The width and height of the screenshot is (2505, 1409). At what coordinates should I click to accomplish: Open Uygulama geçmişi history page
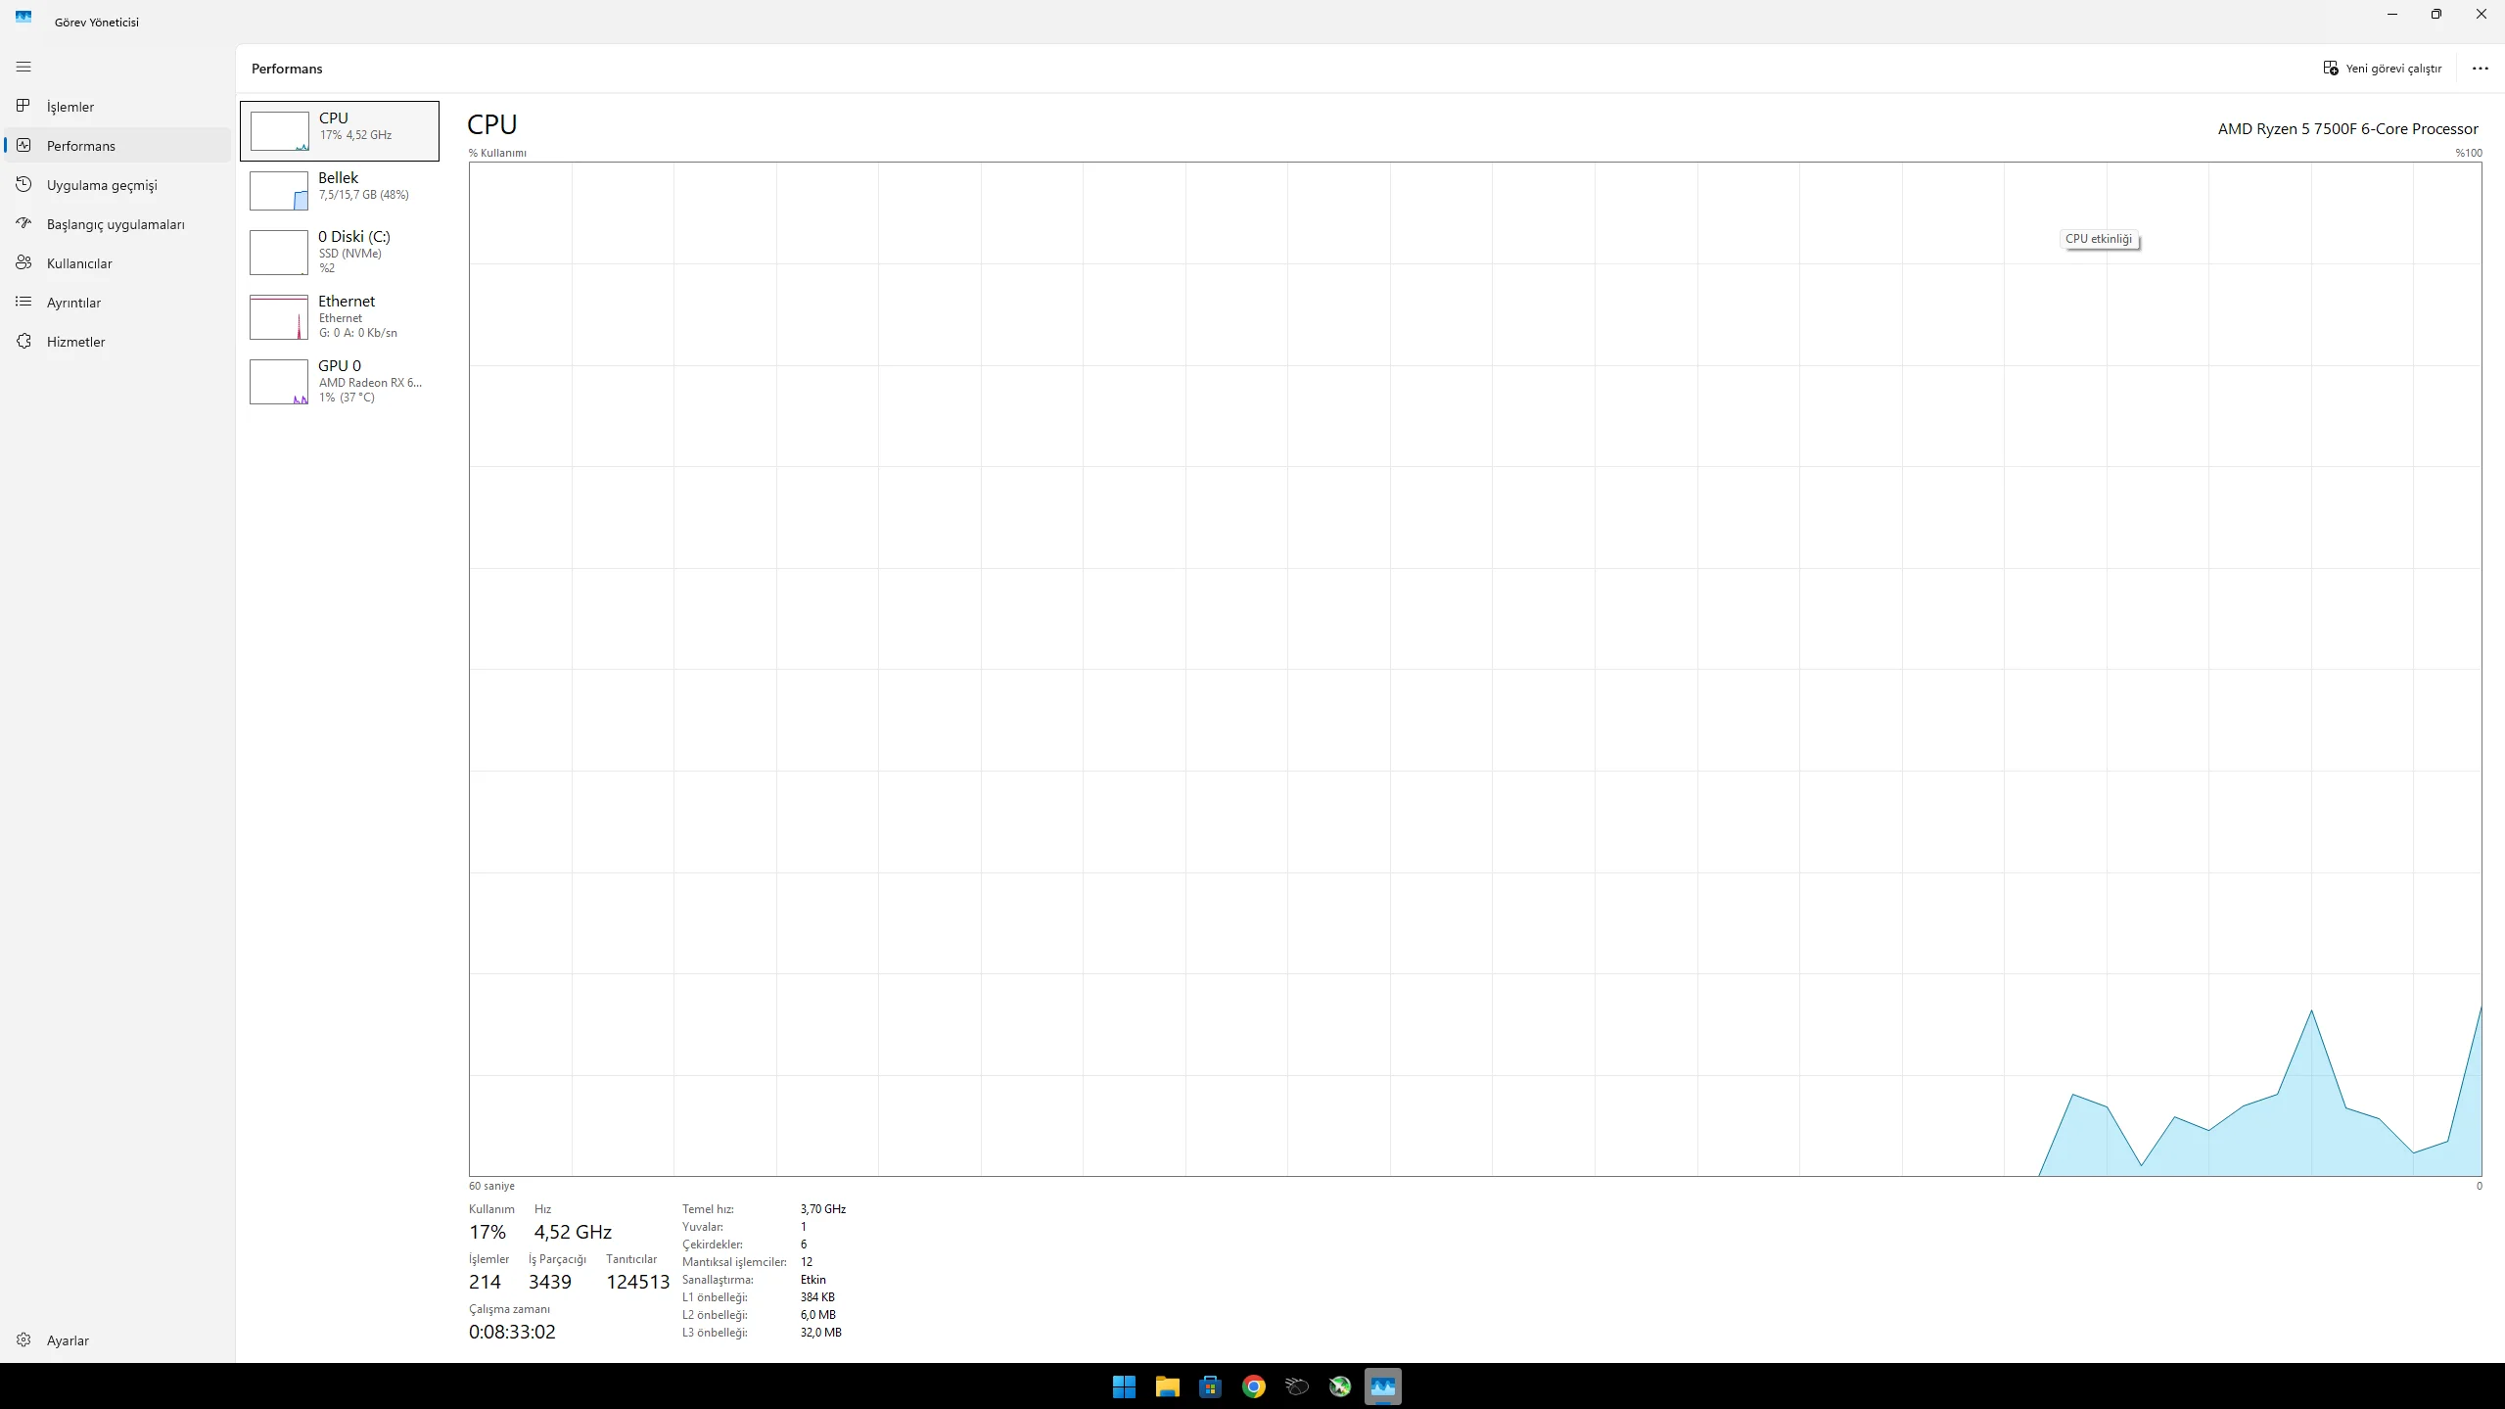(x=101, y=185)
